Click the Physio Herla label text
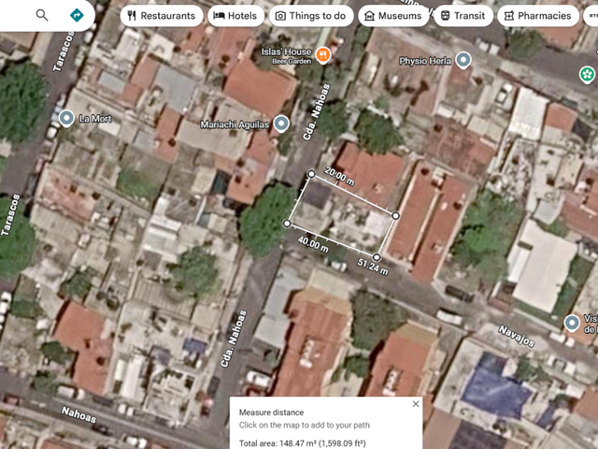 pos(425,61)
